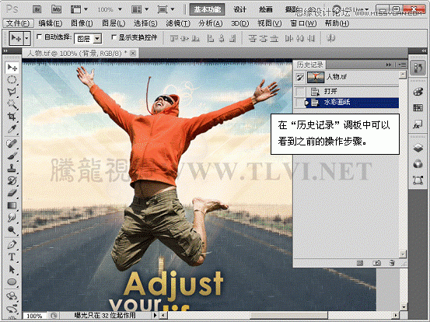Open the 文件(F) menu
The width and height of the screenshot is (430, 322).
(18, 23)
